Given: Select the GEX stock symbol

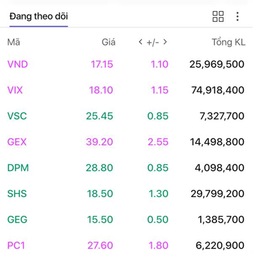Looking at the screenshot, I should [x=17, y=142].
